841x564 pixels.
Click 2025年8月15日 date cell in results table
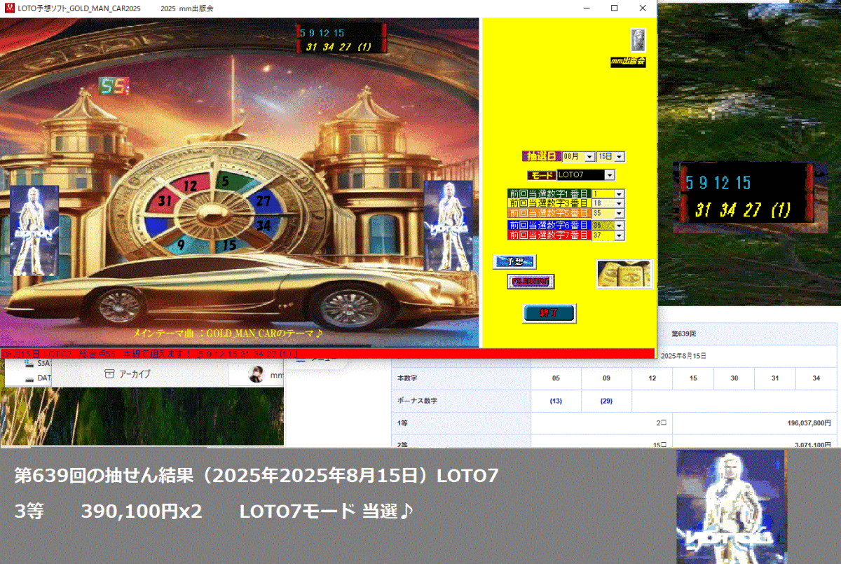click(x=683, y=355)
